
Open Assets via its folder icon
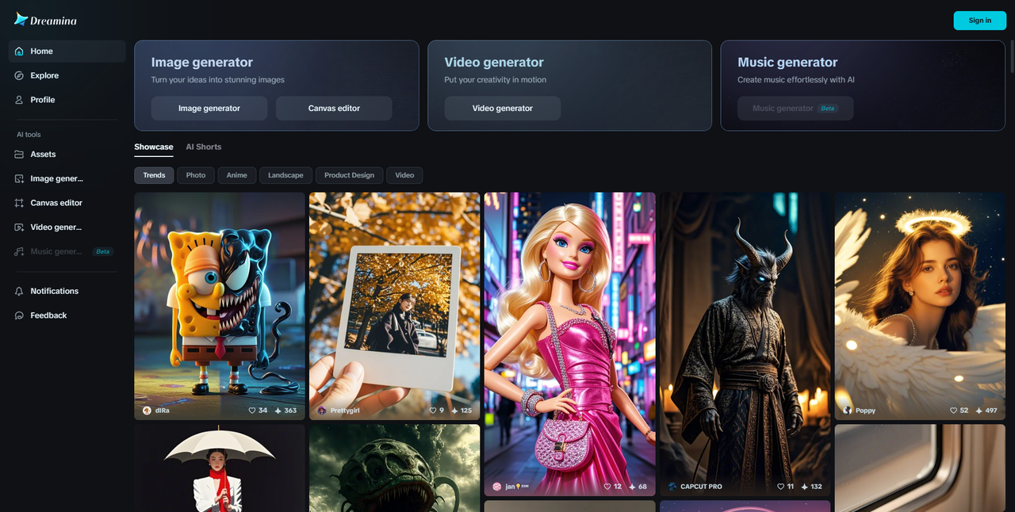pos(19,155)
